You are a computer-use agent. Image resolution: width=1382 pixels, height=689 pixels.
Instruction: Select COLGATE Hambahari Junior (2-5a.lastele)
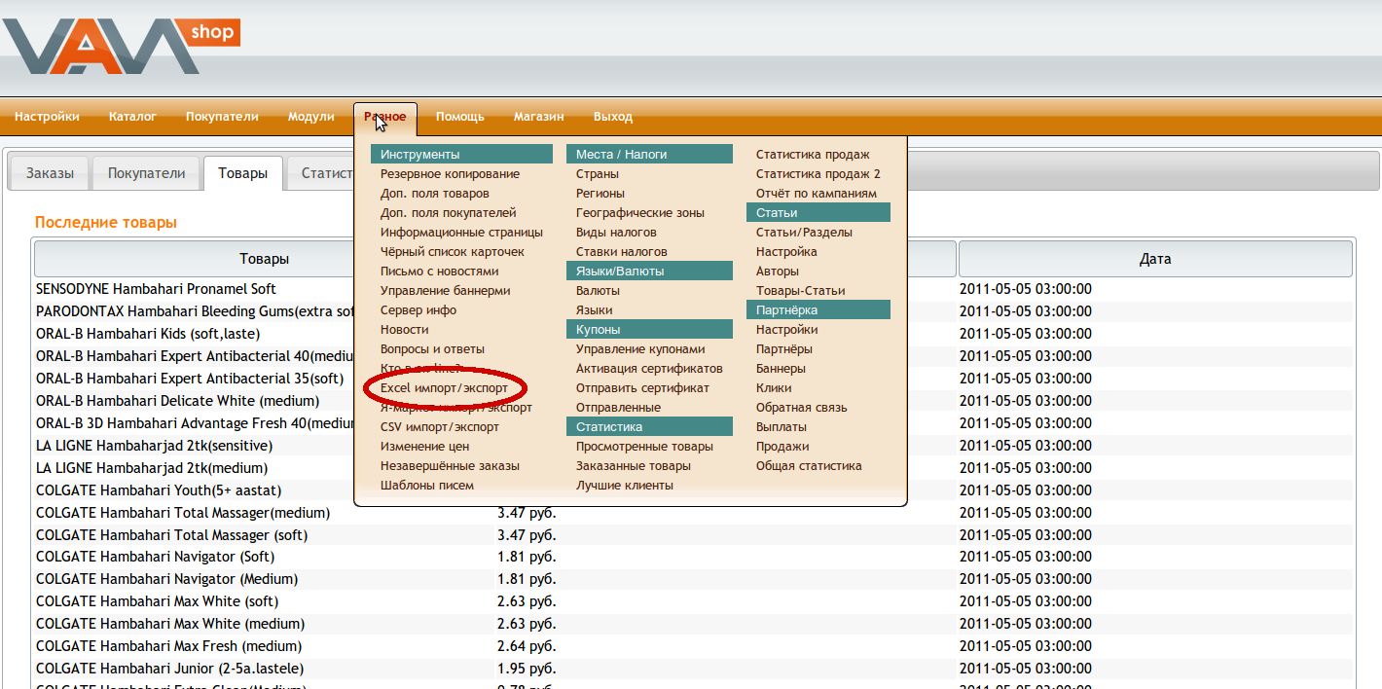[169, 669]
